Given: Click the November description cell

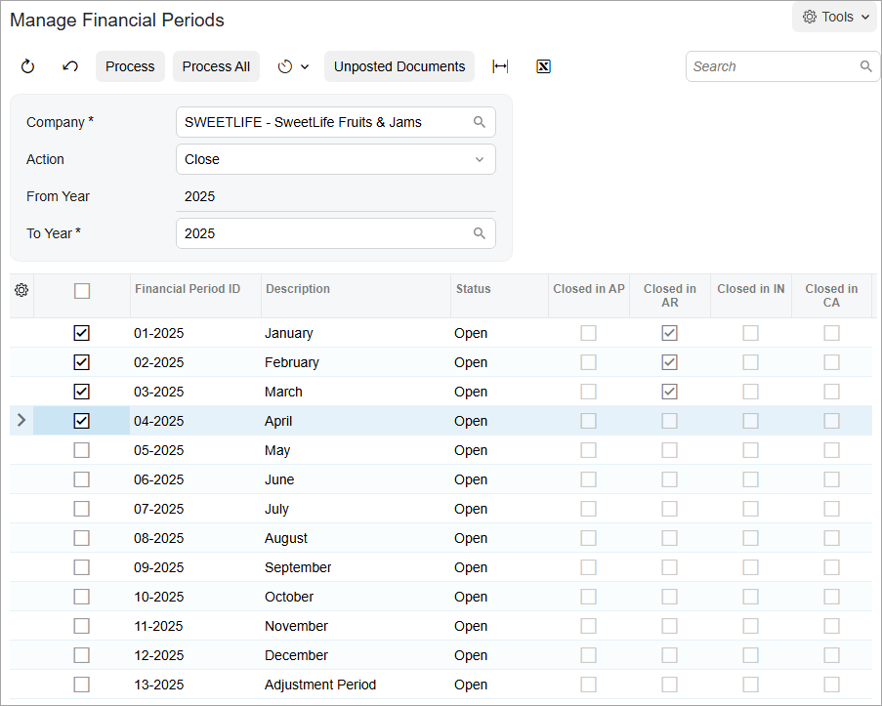Looking at the screenshot, I should click(356, 626).
